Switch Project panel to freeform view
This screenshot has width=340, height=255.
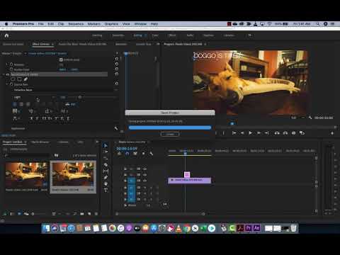point(26,214)
